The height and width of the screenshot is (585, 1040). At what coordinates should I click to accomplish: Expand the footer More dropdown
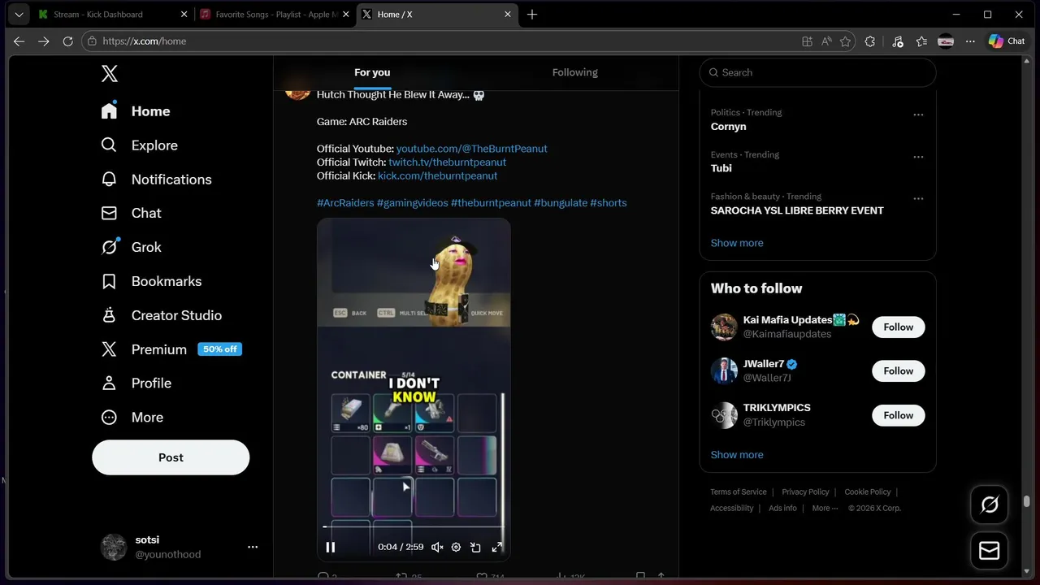(x=825, y=509)
